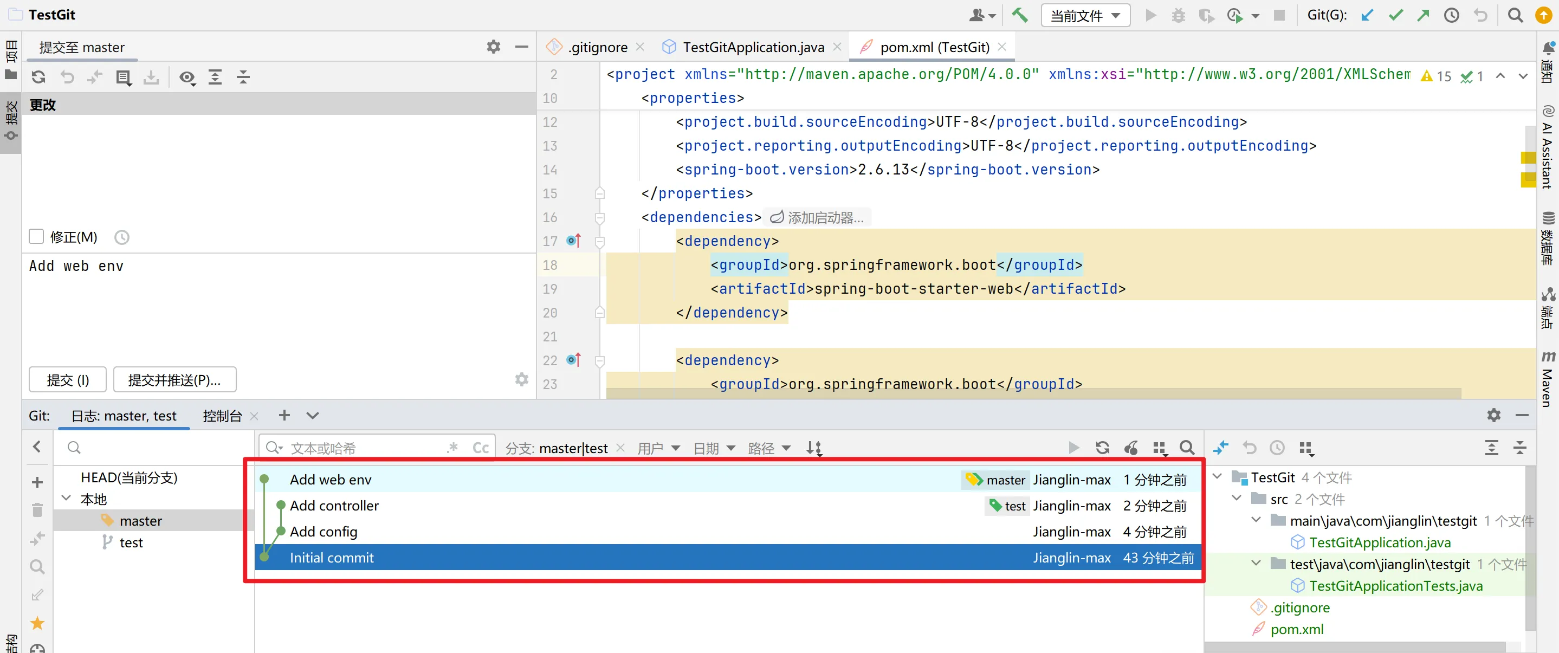Open the 控制台 tab in the Git panel
This screenshot has width=1559, height=653.
[x=222, y=416]
